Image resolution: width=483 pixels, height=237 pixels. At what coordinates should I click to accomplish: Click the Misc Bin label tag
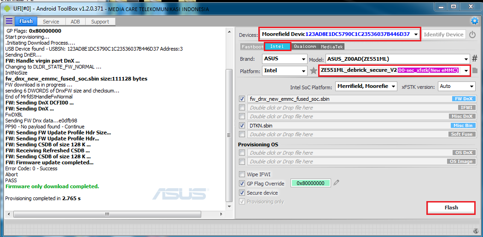463,126
